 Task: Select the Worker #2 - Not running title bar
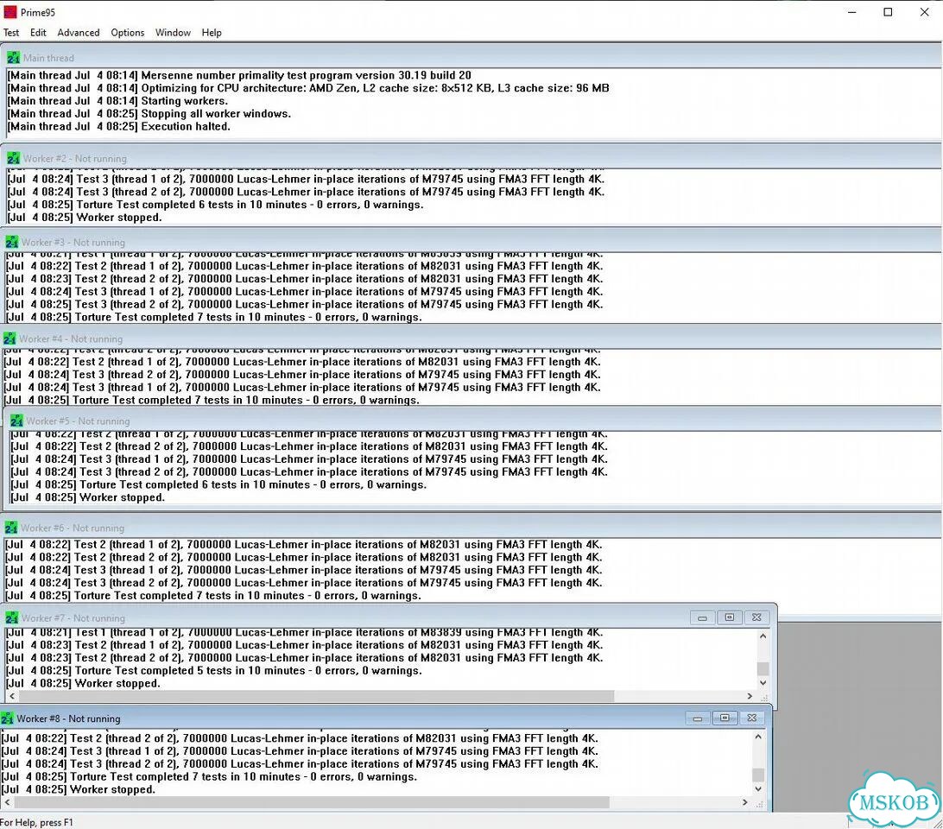[471, 158]
